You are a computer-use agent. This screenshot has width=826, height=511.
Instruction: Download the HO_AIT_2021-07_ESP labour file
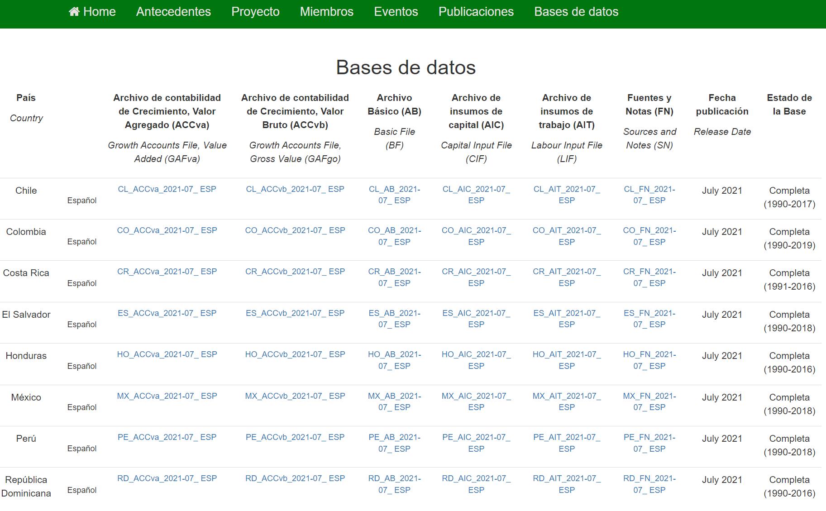tap(566, 360)
